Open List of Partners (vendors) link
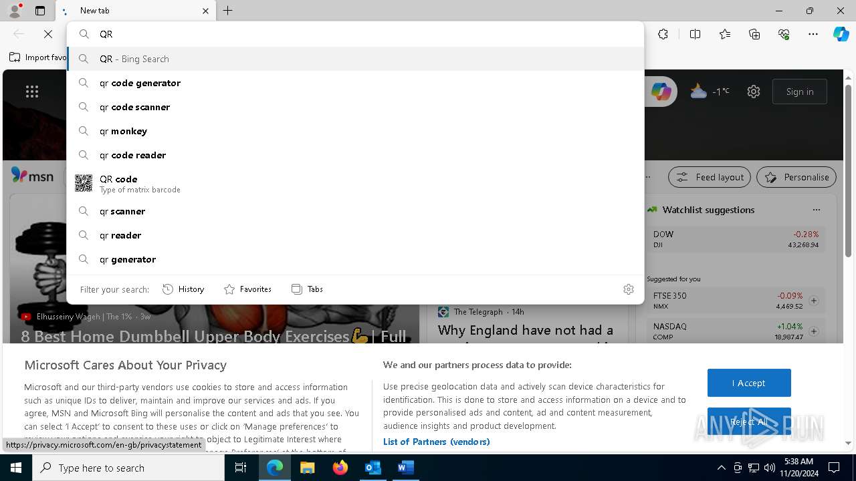Viewport: 856px width, 481px height. coord(437,442)
